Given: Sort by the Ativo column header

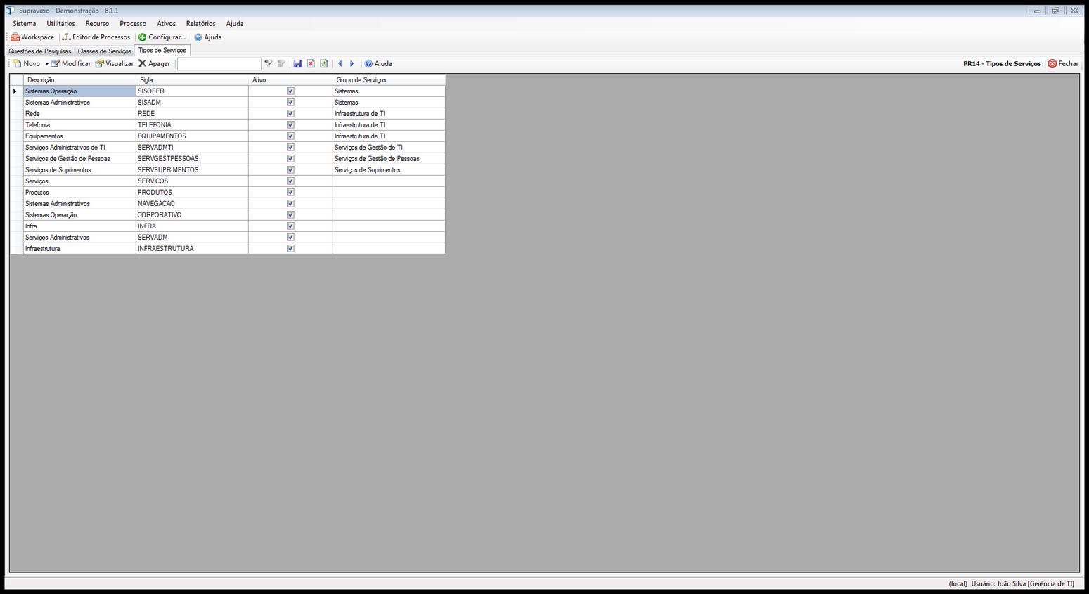Looking at the screenshot, I should tap(290, 80).
